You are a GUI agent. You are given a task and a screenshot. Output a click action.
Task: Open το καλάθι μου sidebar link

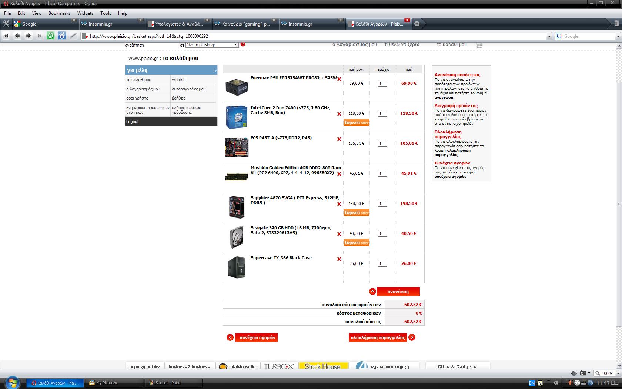coord(139,80)
